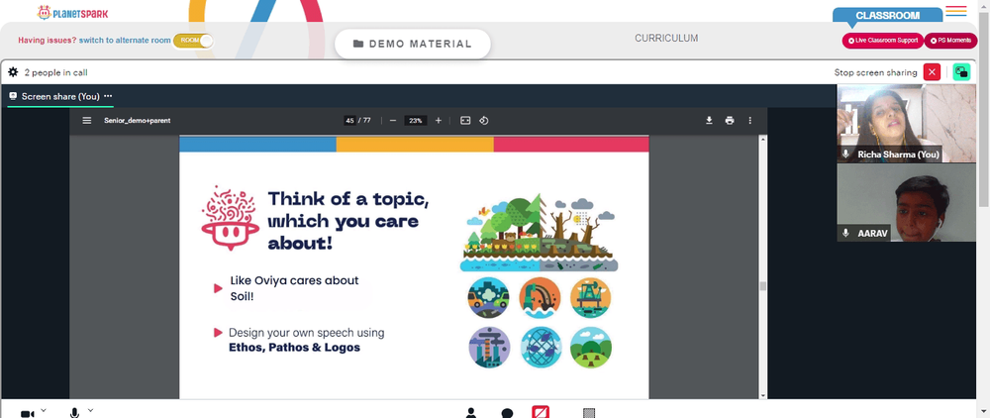Click the green hills tree-stumps circle icon

click(590, 348)
